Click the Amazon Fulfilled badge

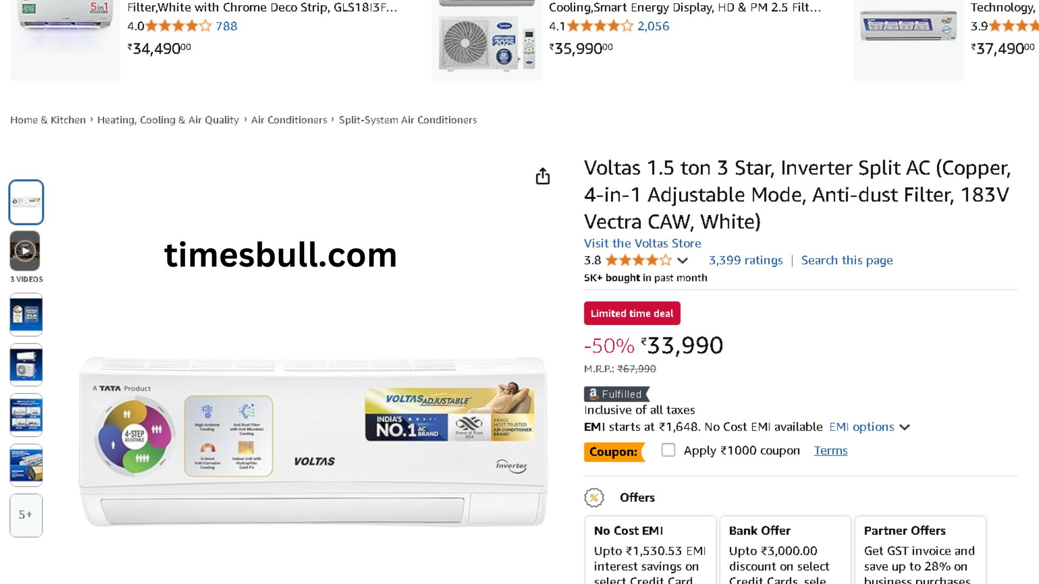616,394
